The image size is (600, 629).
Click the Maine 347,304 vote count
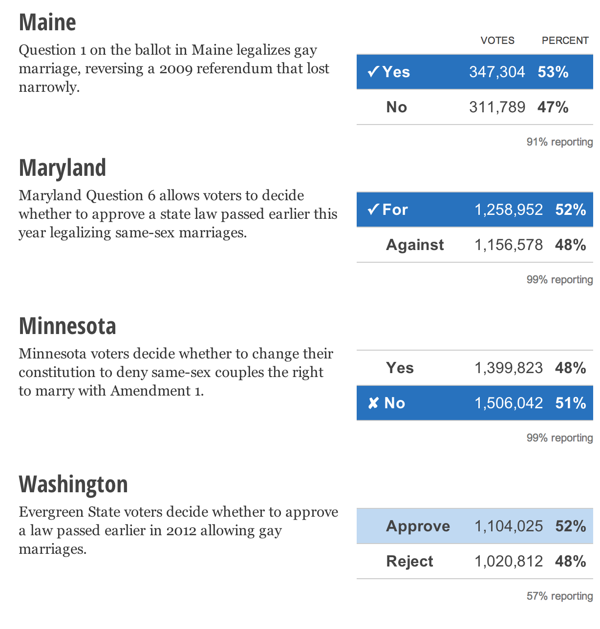[x=497, y=72]
